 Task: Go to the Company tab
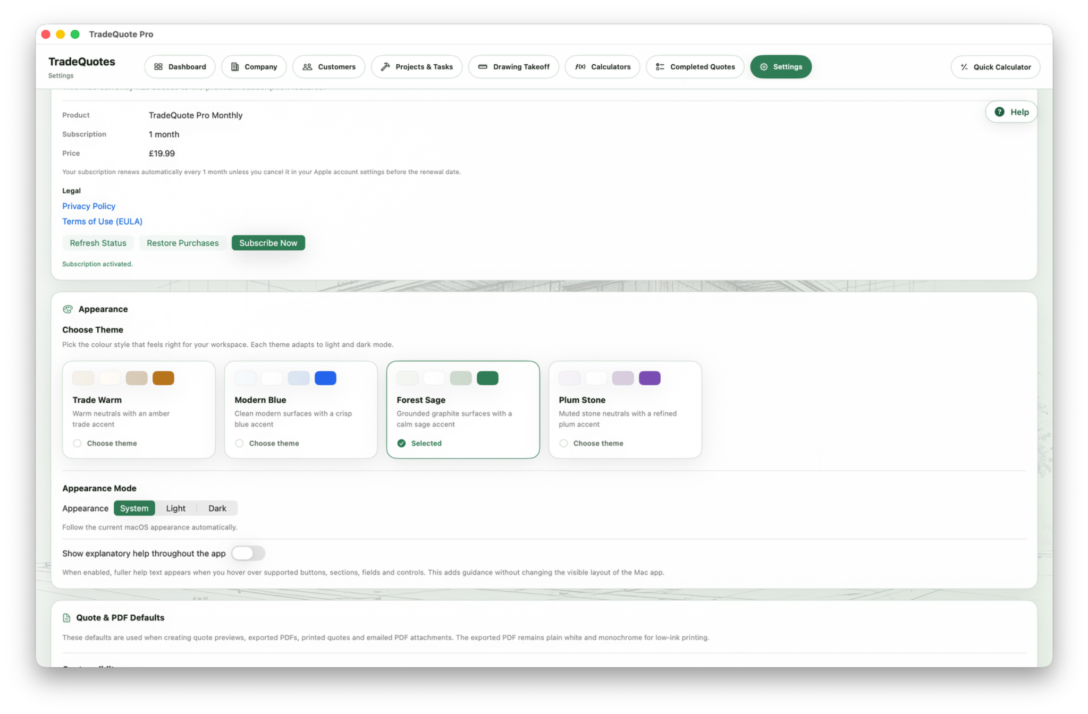coord(254,67)
